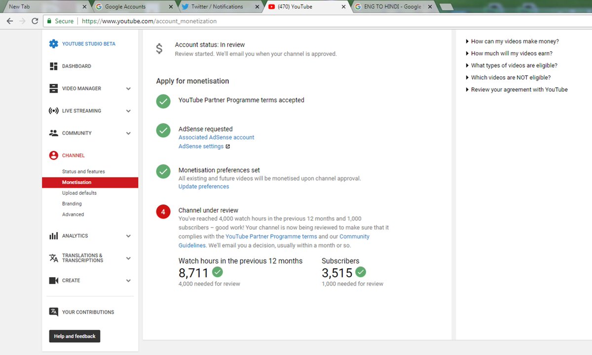This screenshot has width=592, height=355.
Task: Click green checkmark beside Monetisation preferences set
Action: (x=163, y=171)
